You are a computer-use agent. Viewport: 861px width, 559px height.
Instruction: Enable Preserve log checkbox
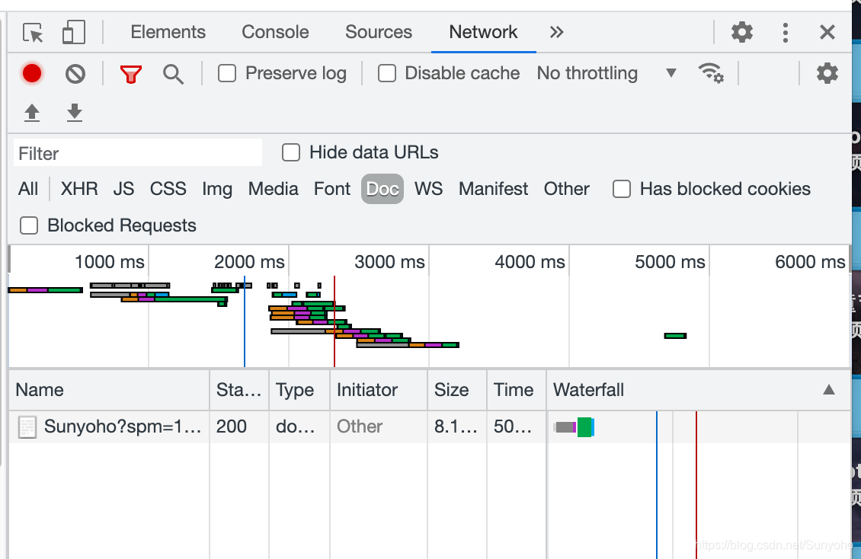pos(227,73)
